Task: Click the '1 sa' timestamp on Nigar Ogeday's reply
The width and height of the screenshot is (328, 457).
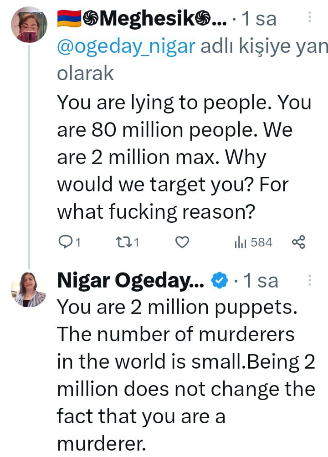Action: coord(260,281)
